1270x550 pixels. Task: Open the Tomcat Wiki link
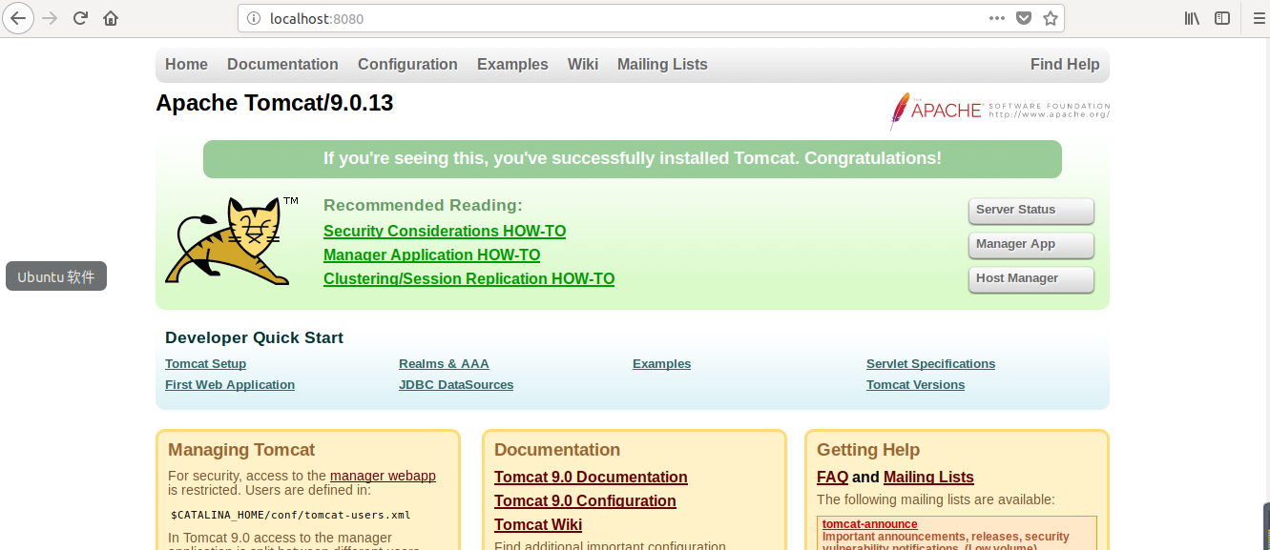(x=538, y=525)
